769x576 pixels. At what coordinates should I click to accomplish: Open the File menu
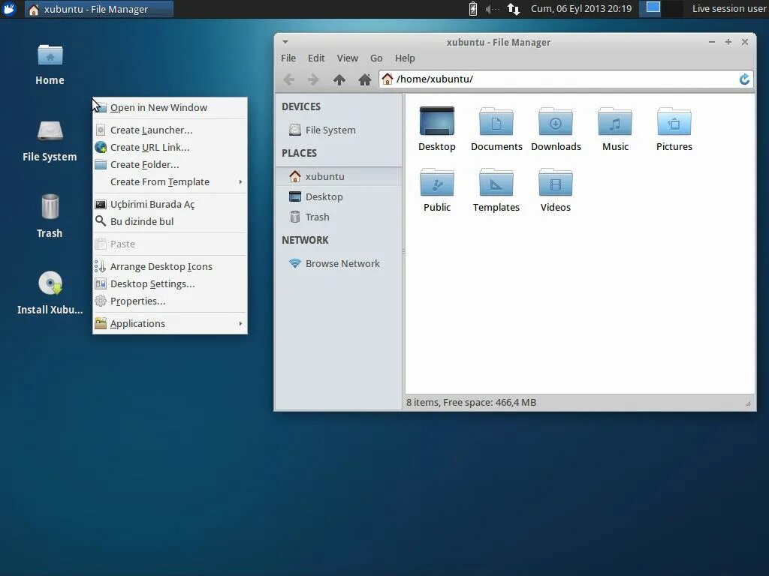tap(288, 58)
